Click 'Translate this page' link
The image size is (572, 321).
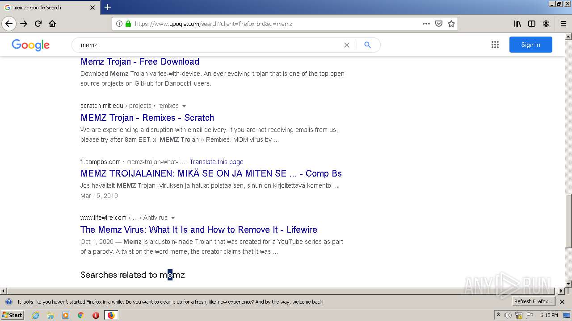tap(216, 162)
